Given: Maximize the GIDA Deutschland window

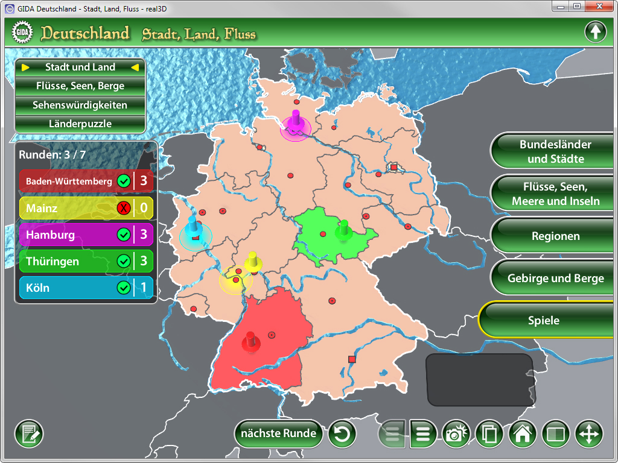Looking at the screenshot, I should click(x=577, y=7).
